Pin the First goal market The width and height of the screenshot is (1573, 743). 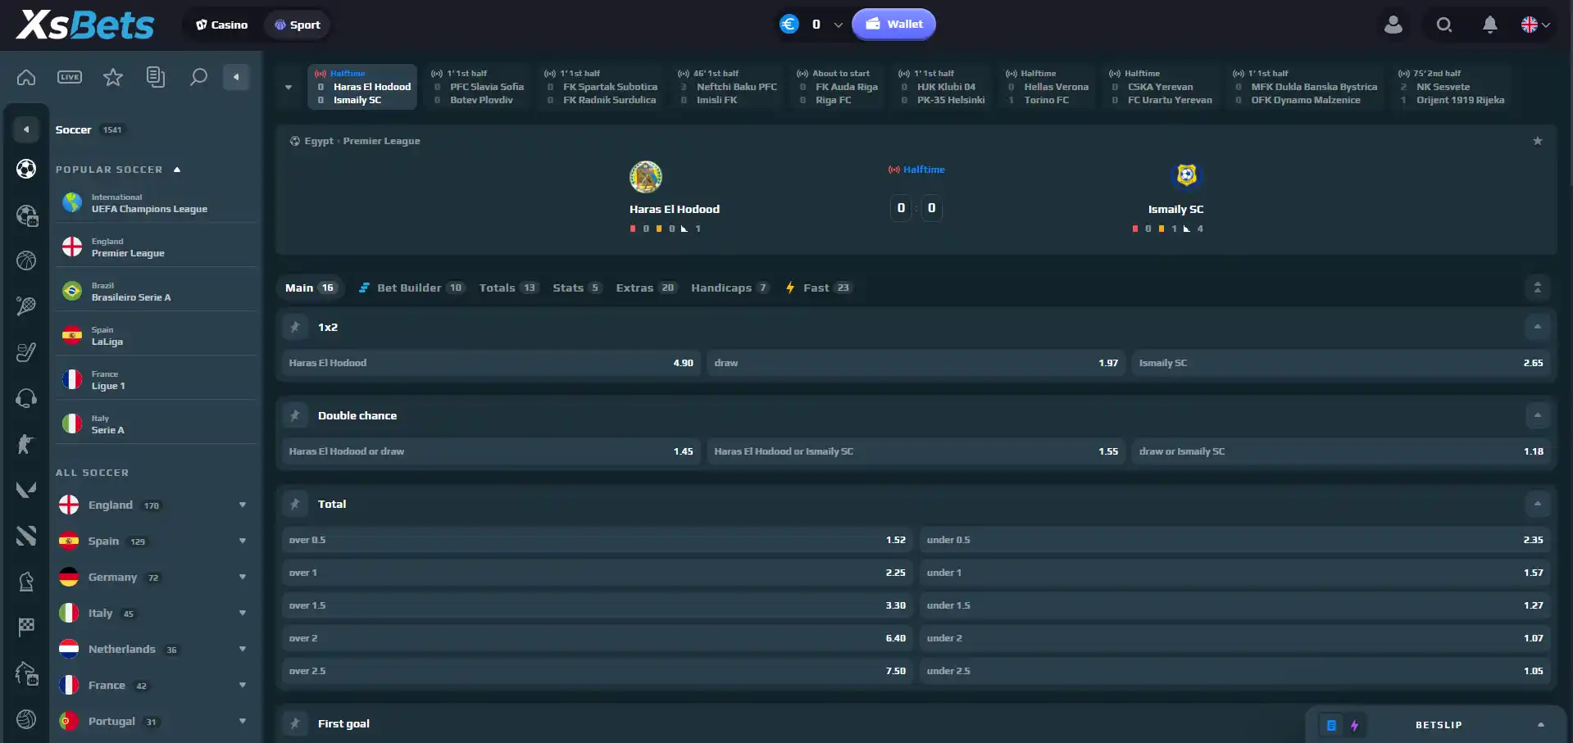pyautogui.click(x=295, y=723)
